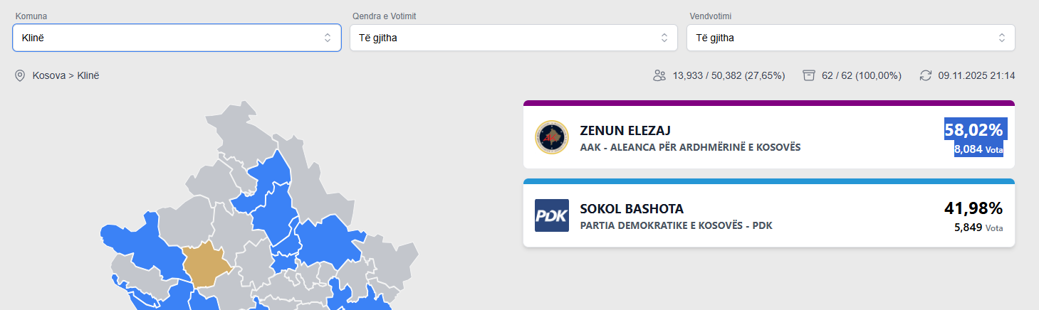The width and height of the screenshot is (1039, 310).
Task: Select candidate name Sokol Bashota
Action: click(x=632, y=209)
